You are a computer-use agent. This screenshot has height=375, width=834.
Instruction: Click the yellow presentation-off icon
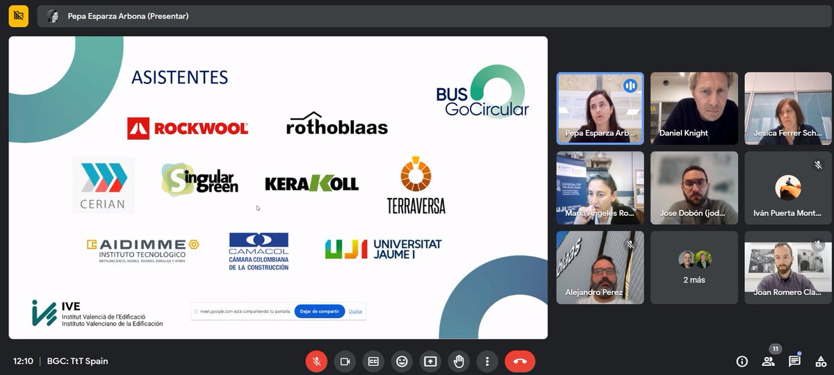pos(18,16)
